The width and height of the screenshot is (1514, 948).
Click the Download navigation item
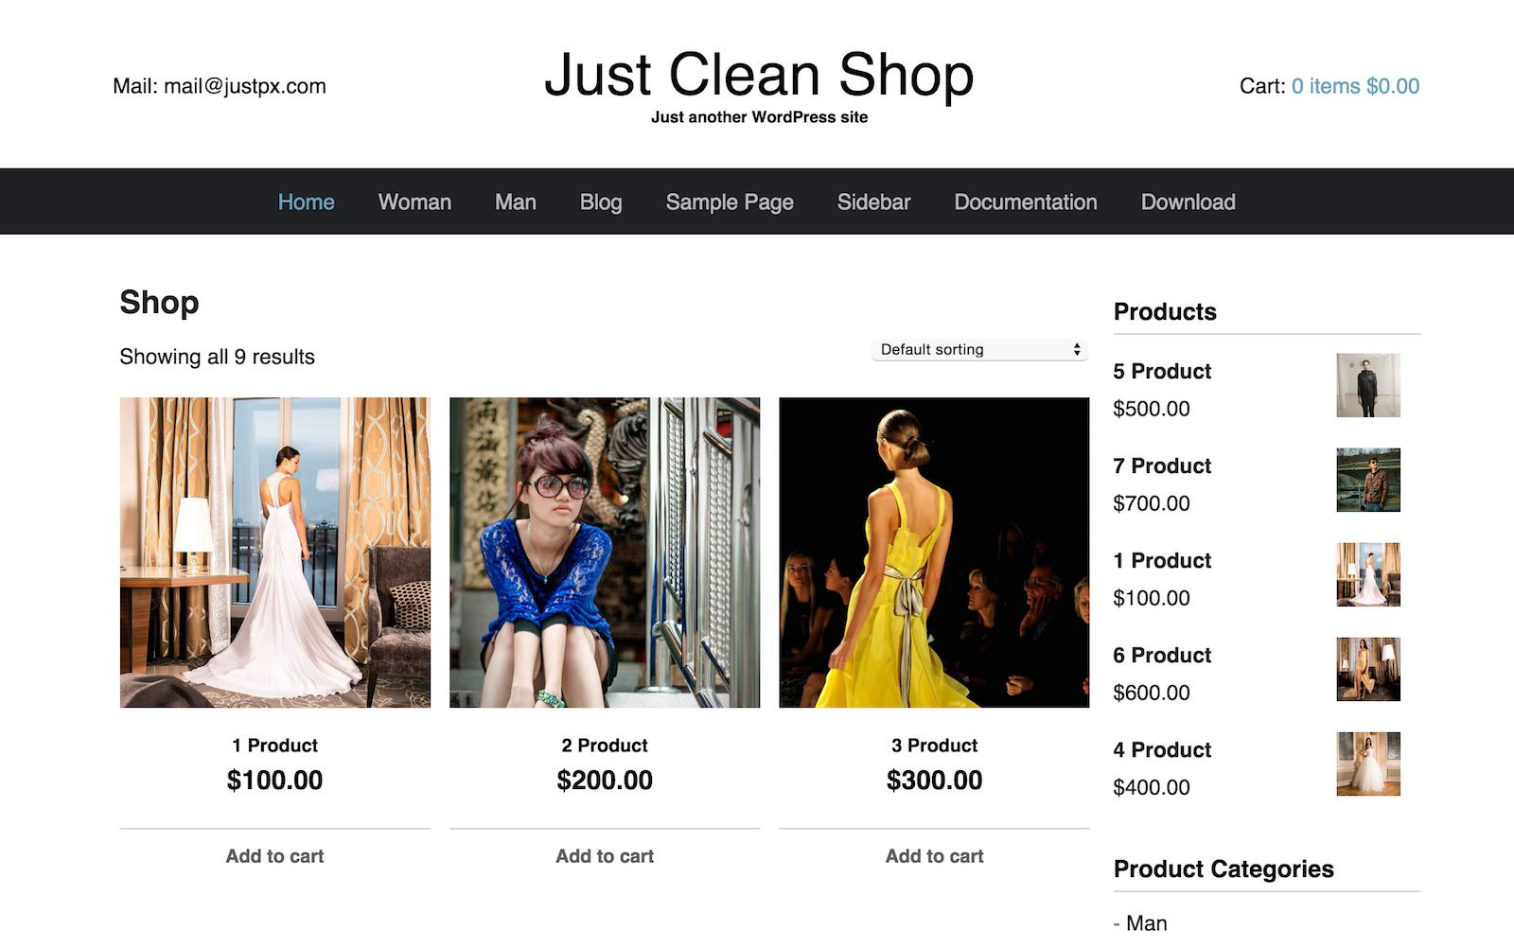1188,202
